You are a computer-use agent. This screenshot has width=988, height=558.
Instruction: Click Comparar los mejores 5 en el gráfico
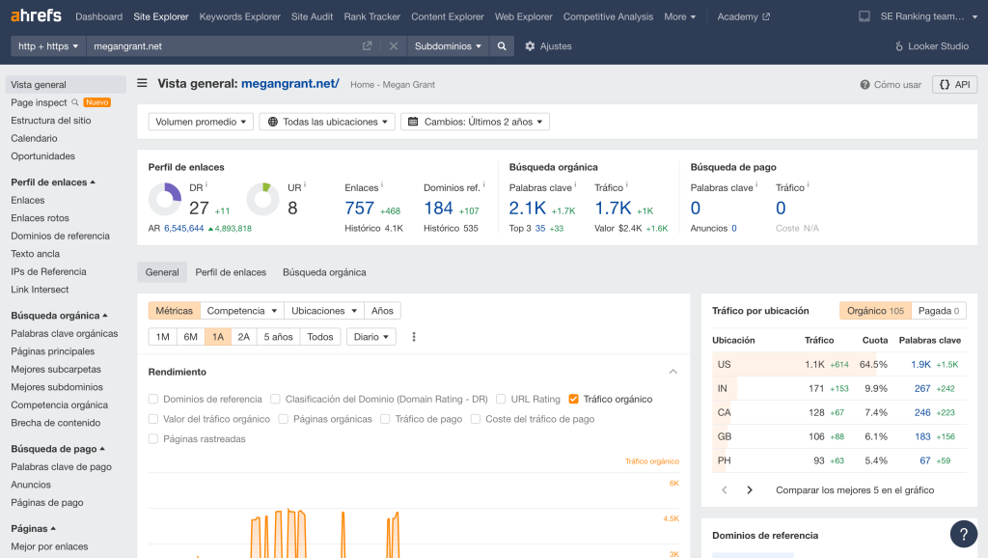click(855, 489)
